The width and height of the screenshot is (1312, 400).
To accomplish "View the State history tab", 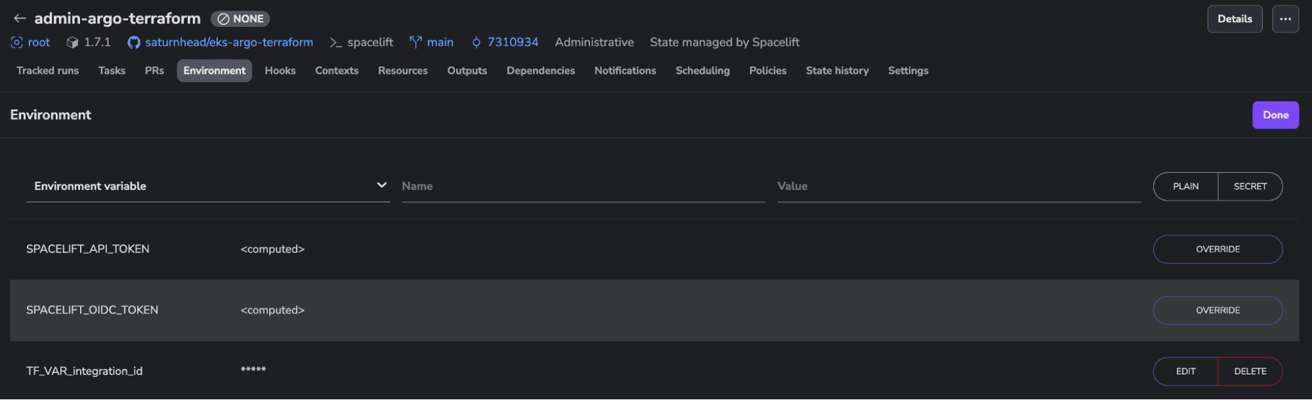I will point(837,71).
